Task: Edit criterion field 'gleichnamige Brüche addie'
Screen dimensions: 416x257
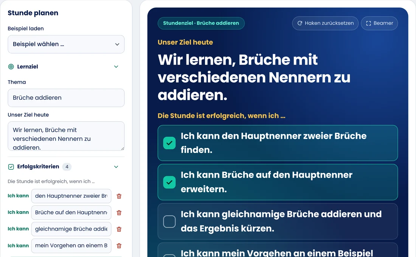Action: click(71, 229)
